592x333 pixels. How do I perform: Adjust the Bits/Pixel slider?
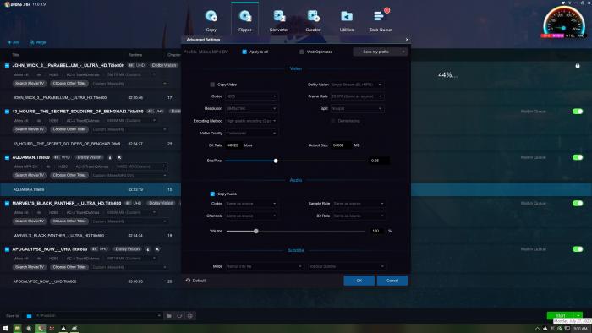(x=276, y=161)
